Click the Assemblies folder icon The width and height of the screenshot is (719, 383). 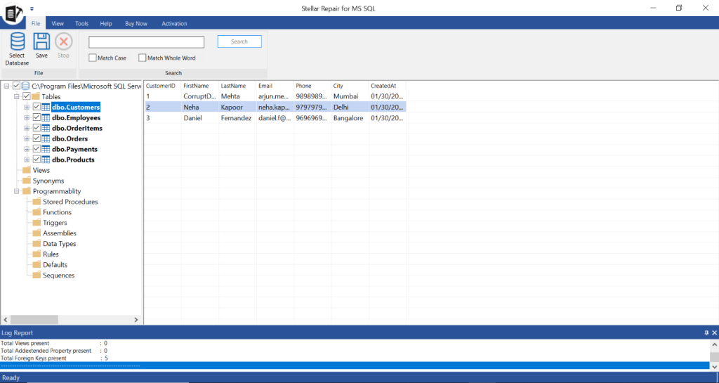pos(37,233)
